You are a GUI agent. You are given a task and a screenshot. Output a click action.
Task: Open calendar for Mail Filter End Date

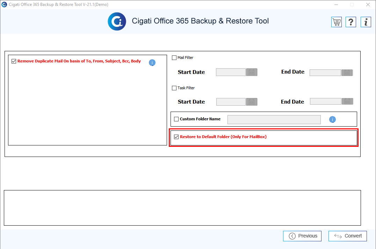(x=347, y=73)
